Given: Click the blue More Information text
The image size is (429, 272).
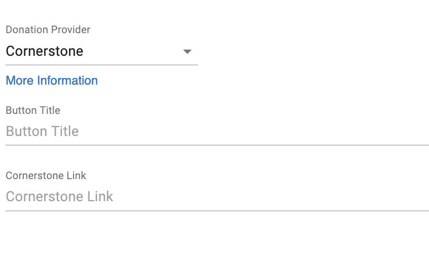Looking at the screenshot, I should 51,81.
